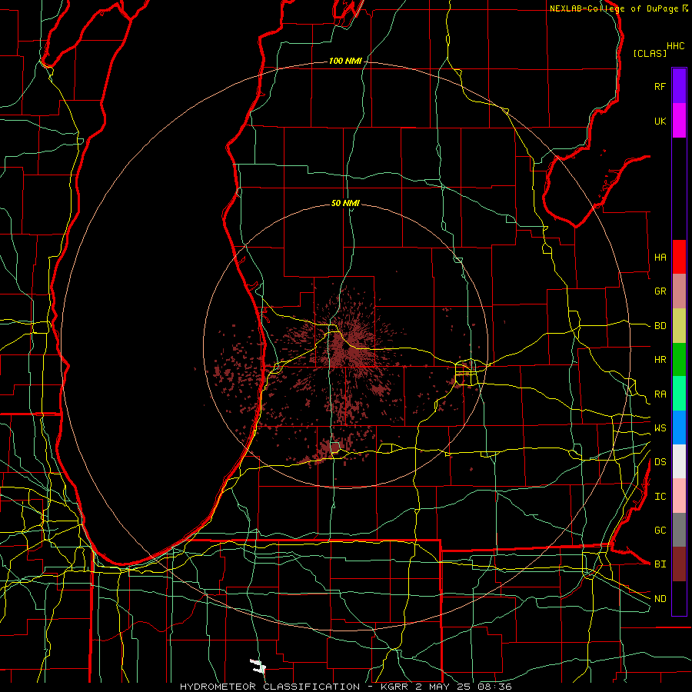Select the [CLAS] unit label

(650, 53)
